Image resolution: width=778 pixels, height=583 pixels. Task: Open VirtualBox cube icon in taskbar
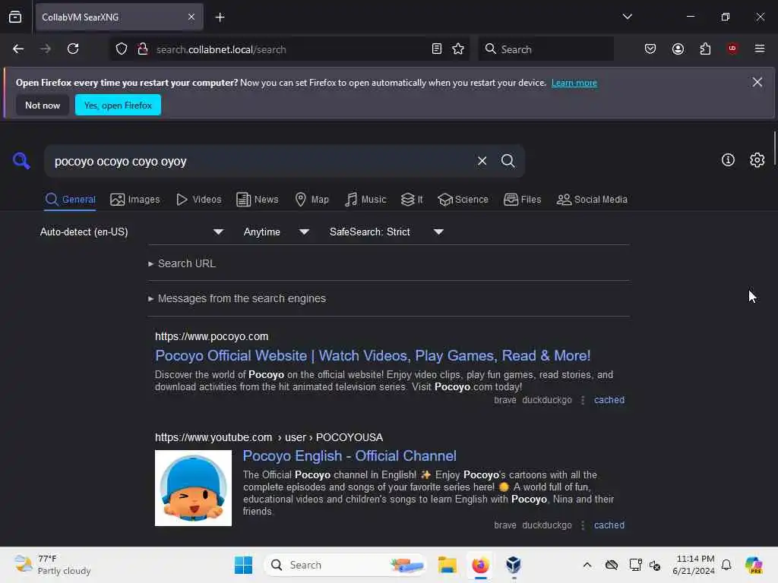click(514, 565)
